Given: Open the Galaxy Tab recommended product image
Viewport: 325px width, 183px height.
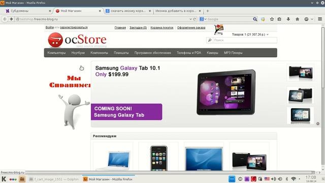Looking at the screenshot, I should point(249,161).
